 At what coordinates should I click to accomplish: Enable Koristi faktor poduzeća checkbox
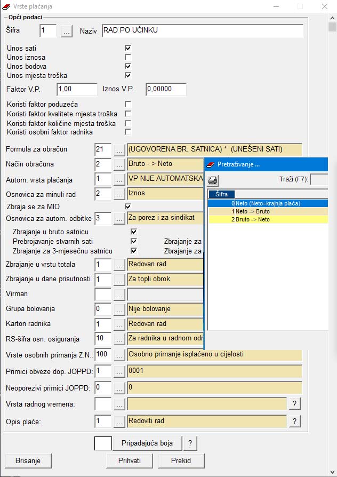coord(128,105)
